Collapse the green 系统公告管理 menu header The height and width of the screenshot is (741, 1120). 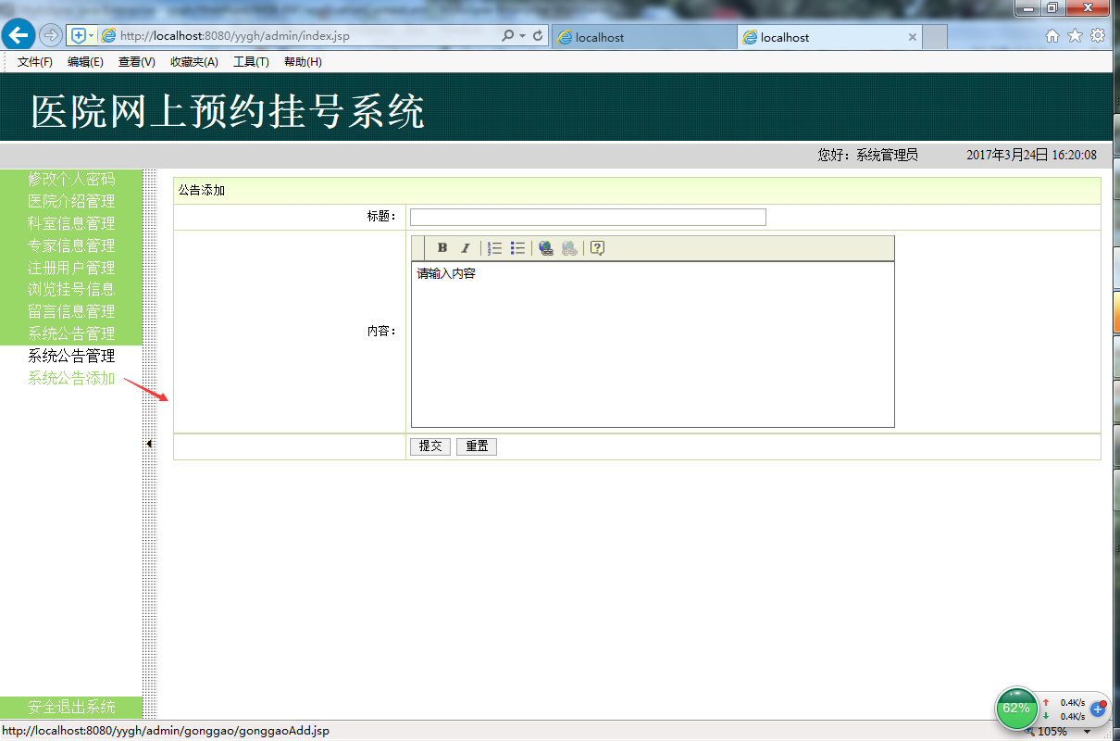[x=71, y=333]
